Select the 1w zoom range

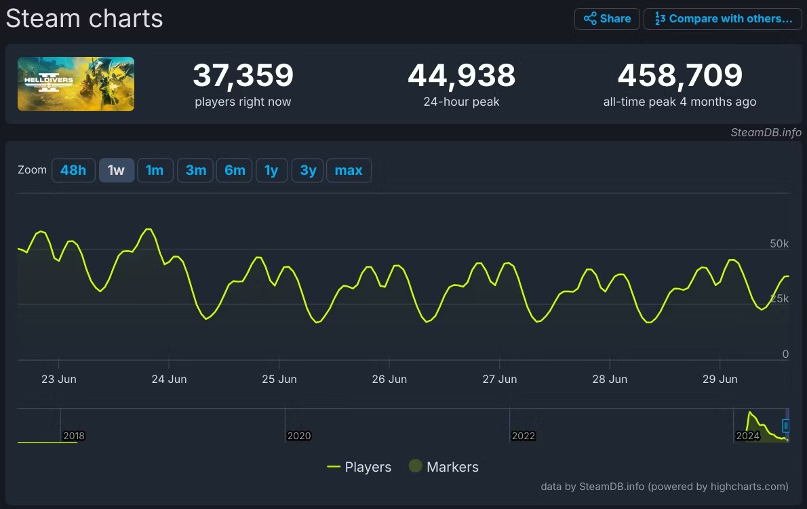click(x=117, y=170)
